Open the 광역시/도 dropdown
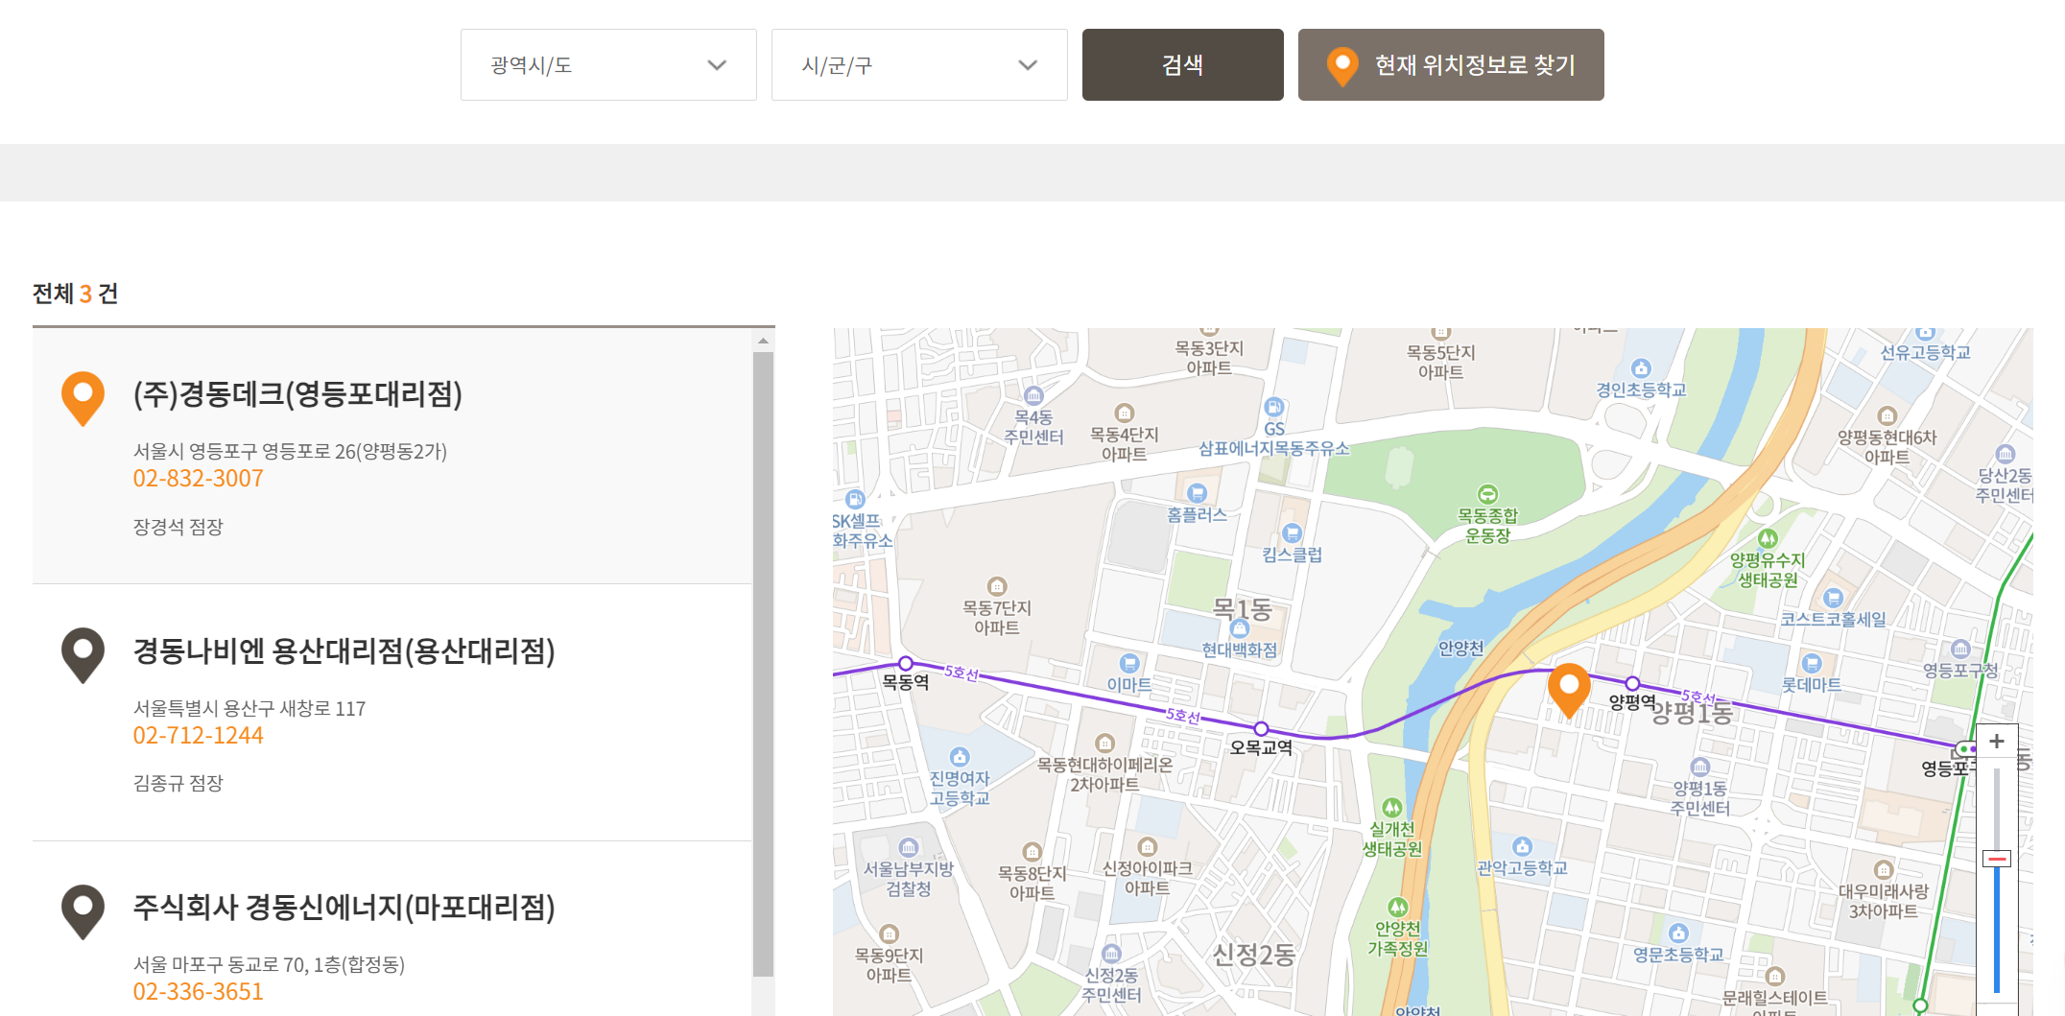2065x1016 pixels. coord(607,64)
